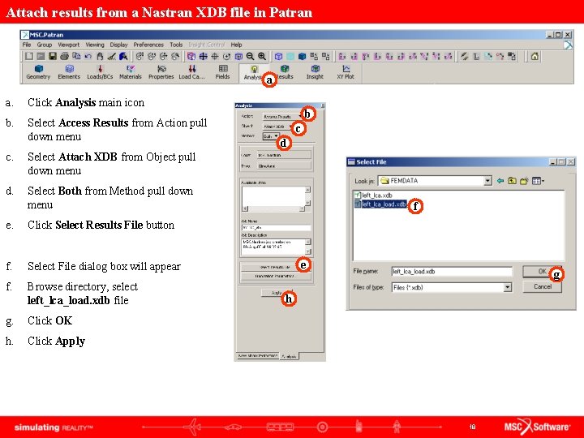Open the Preferences menu
The height and width of the screenshot is (438, 584).
pos(148,45)
